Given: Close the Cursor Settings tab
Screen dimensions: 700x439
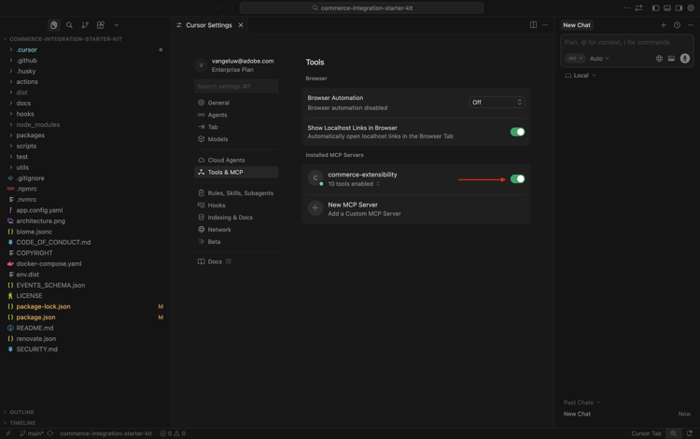Looking at the screenshot, I should 241,25.
